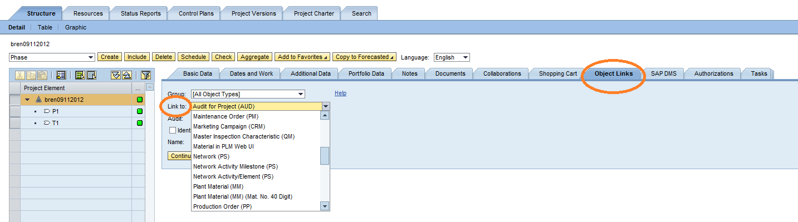Click the Aggregate button

click(x=254, y=57)
